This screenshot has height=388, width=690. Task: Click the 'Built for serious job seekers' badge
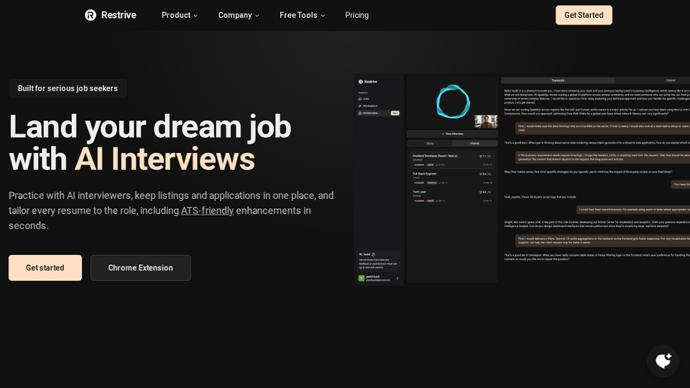[68, 88]
